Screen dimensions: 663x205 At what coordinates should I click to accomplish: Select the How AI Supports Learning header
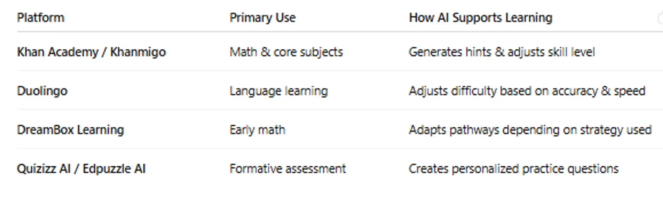(480, 18)
